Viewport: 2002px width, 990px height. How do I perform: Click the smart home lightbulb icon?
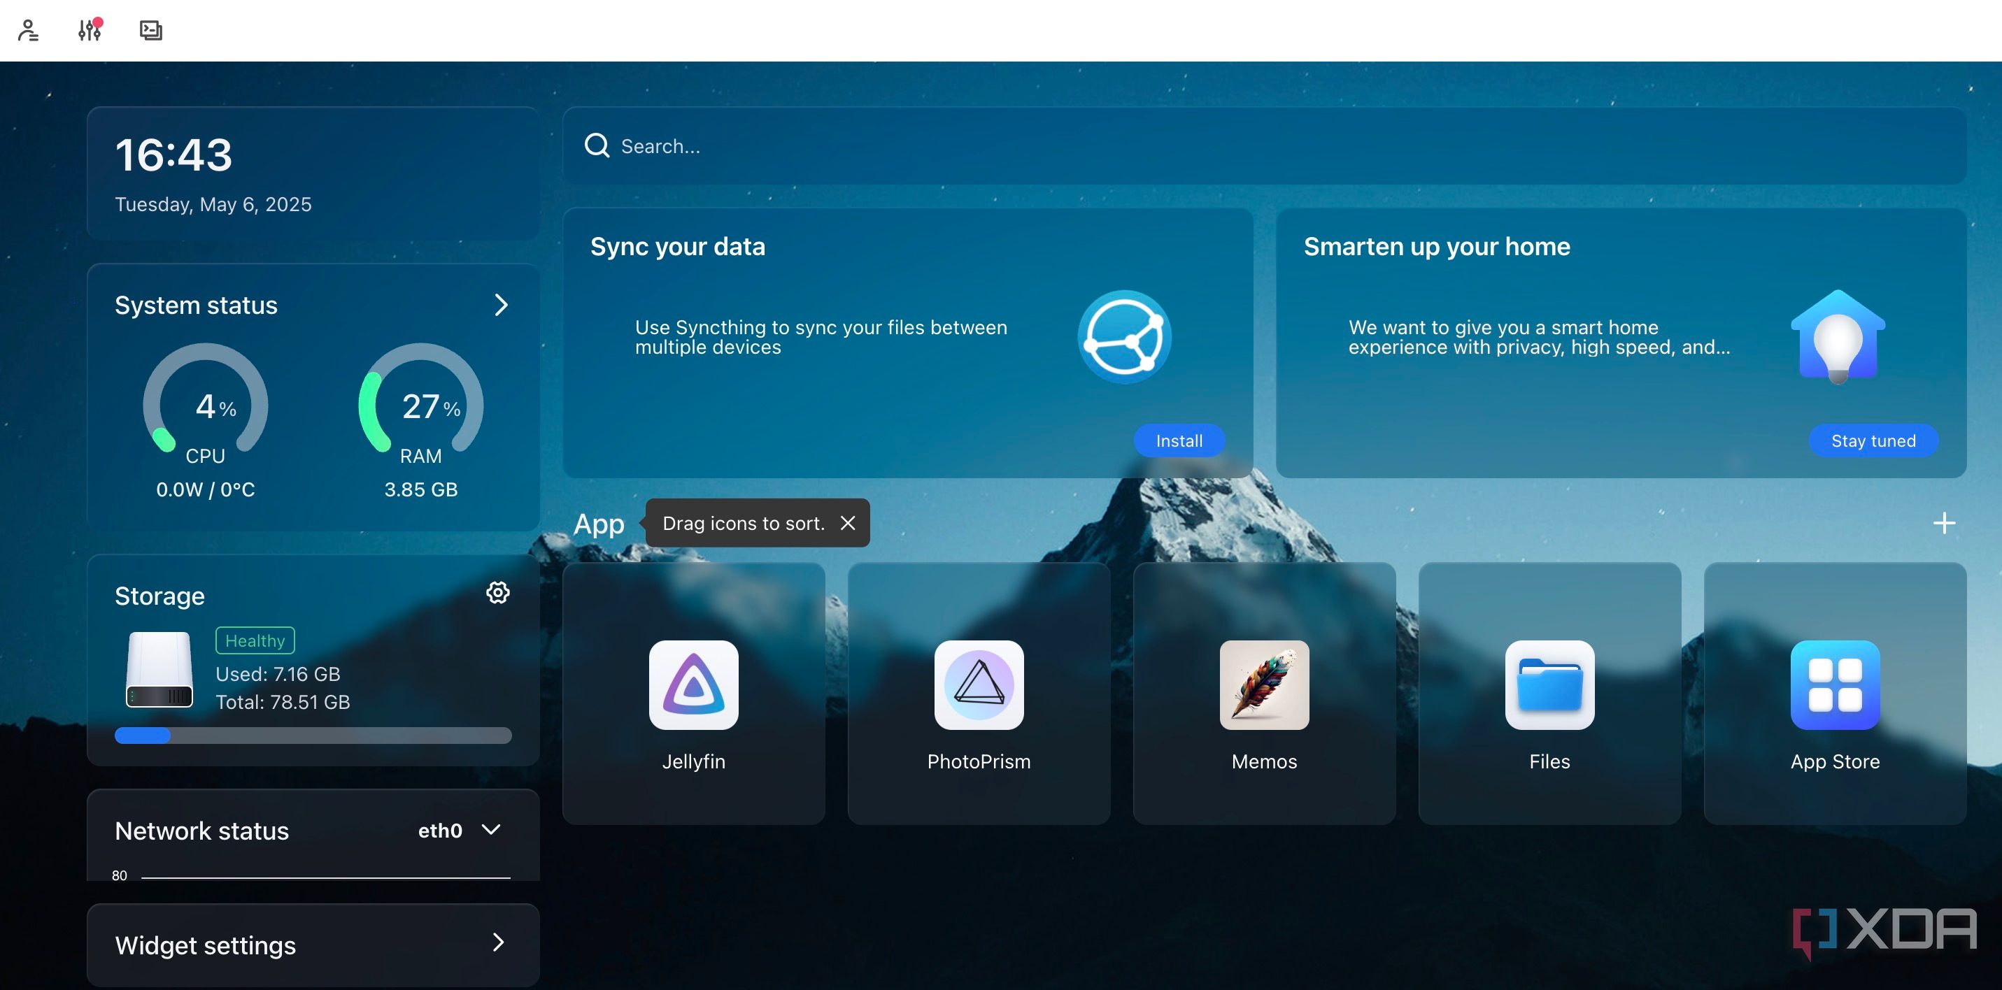tap(1837, 336)
